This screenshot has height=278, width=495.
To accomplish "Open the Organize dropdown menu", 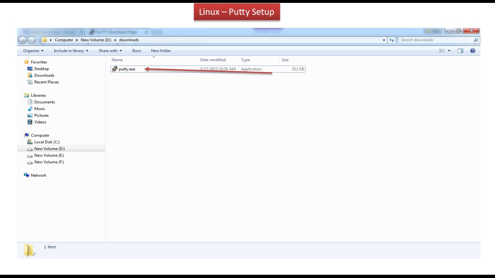I will [33, 51].
